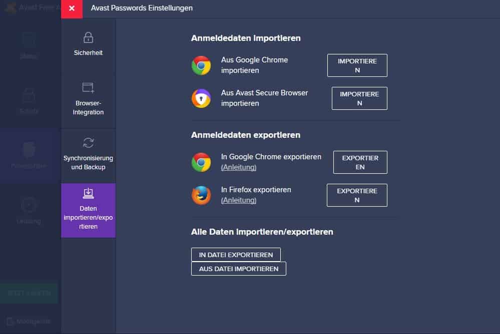
Task: Open the Sicherheit settings tab
Action: tap(88, 44)
